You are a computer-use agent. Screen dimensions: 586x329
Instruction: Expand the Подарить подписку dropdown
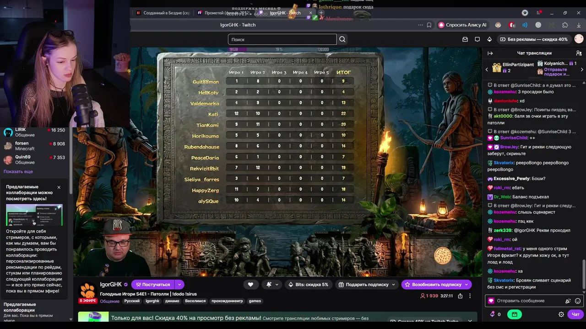[393, 284]
